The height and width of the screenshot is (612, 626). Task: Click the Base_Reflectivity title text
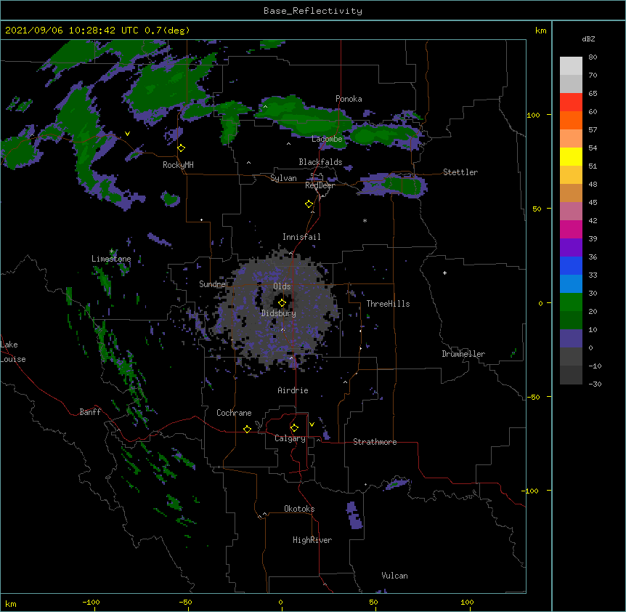point(313,11)
